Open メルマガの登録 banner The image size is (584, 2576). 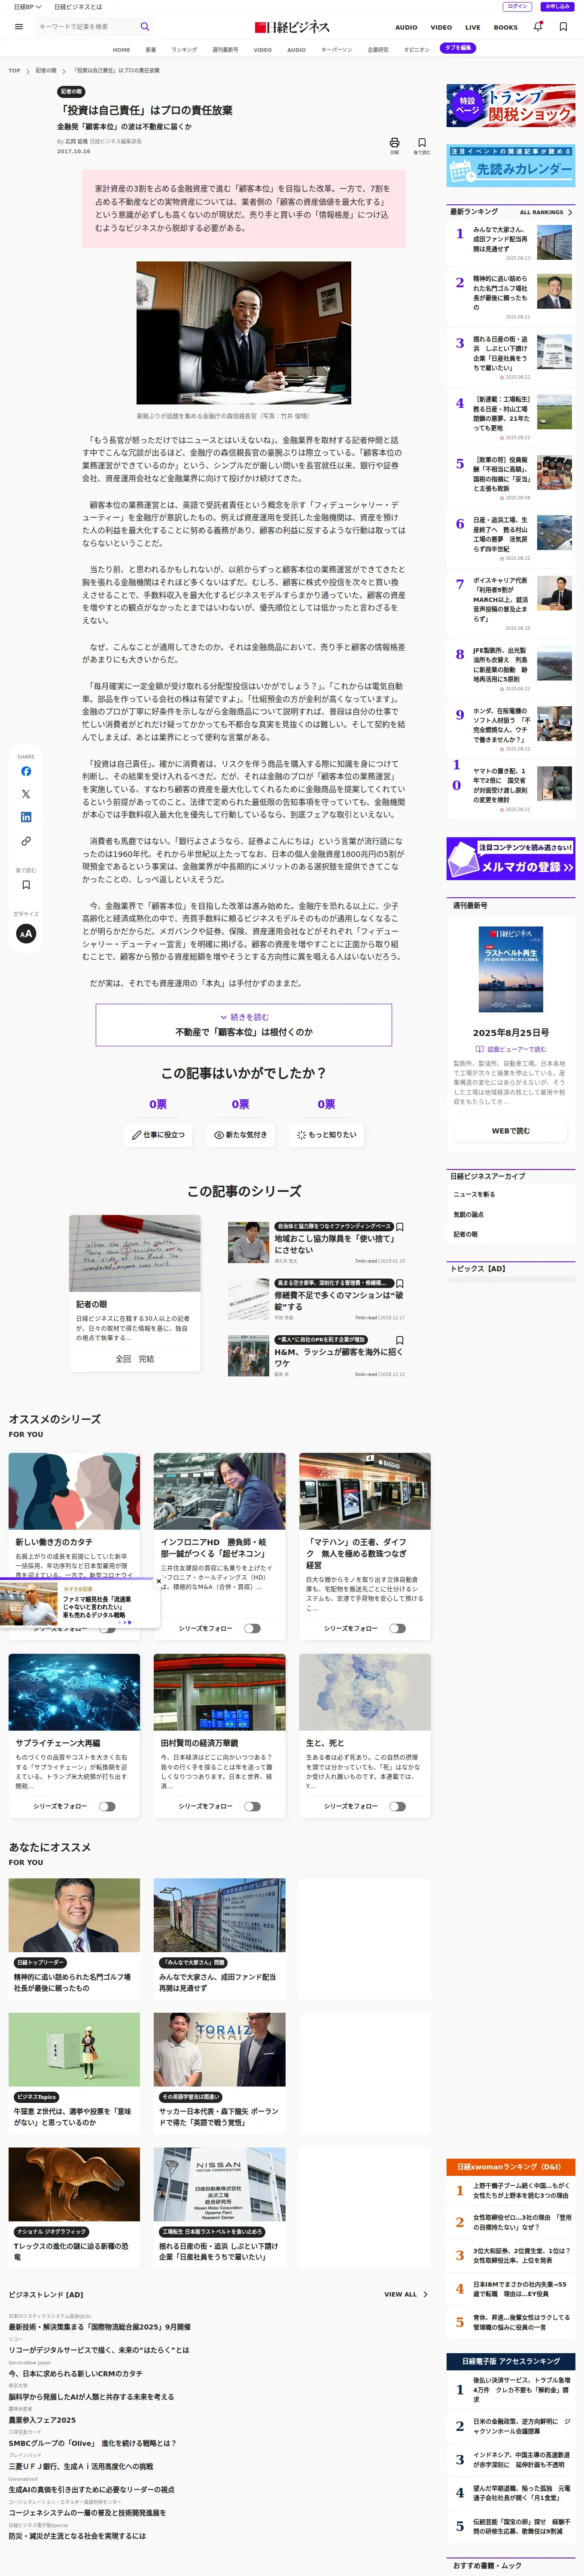pos(511,859)
